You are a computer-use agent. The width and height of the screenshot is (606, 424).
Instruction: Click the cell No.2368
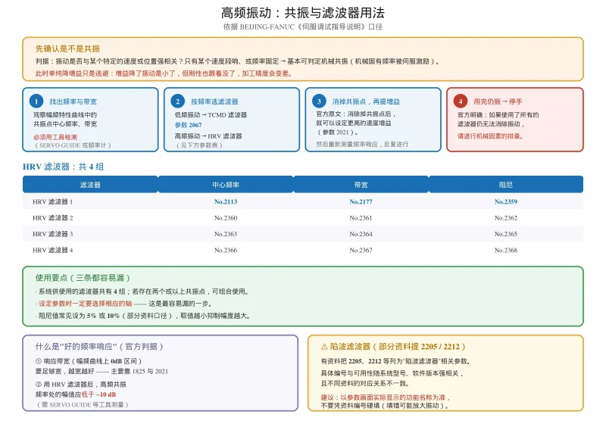click(x=505, y=250)
